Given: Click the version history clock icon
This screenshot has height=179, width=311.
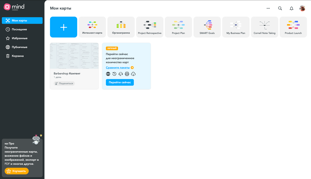Looking at the screenshot, I should (114, 74).
